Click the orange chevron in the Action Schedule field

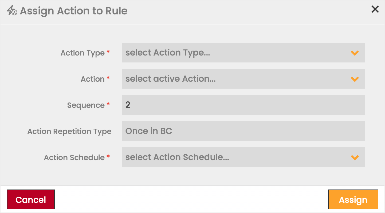[355, 158]
